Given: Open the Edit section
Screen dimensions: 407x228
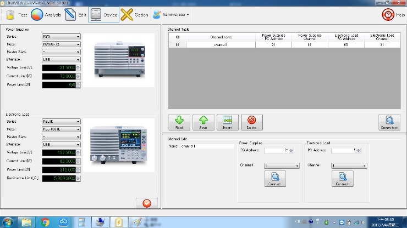Looking at the screenshot, I should [76, 15].
